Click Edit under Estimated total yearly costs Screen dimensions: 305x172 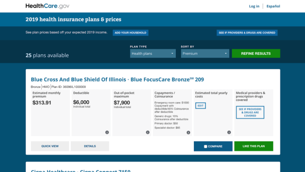(x=201, y=106)
